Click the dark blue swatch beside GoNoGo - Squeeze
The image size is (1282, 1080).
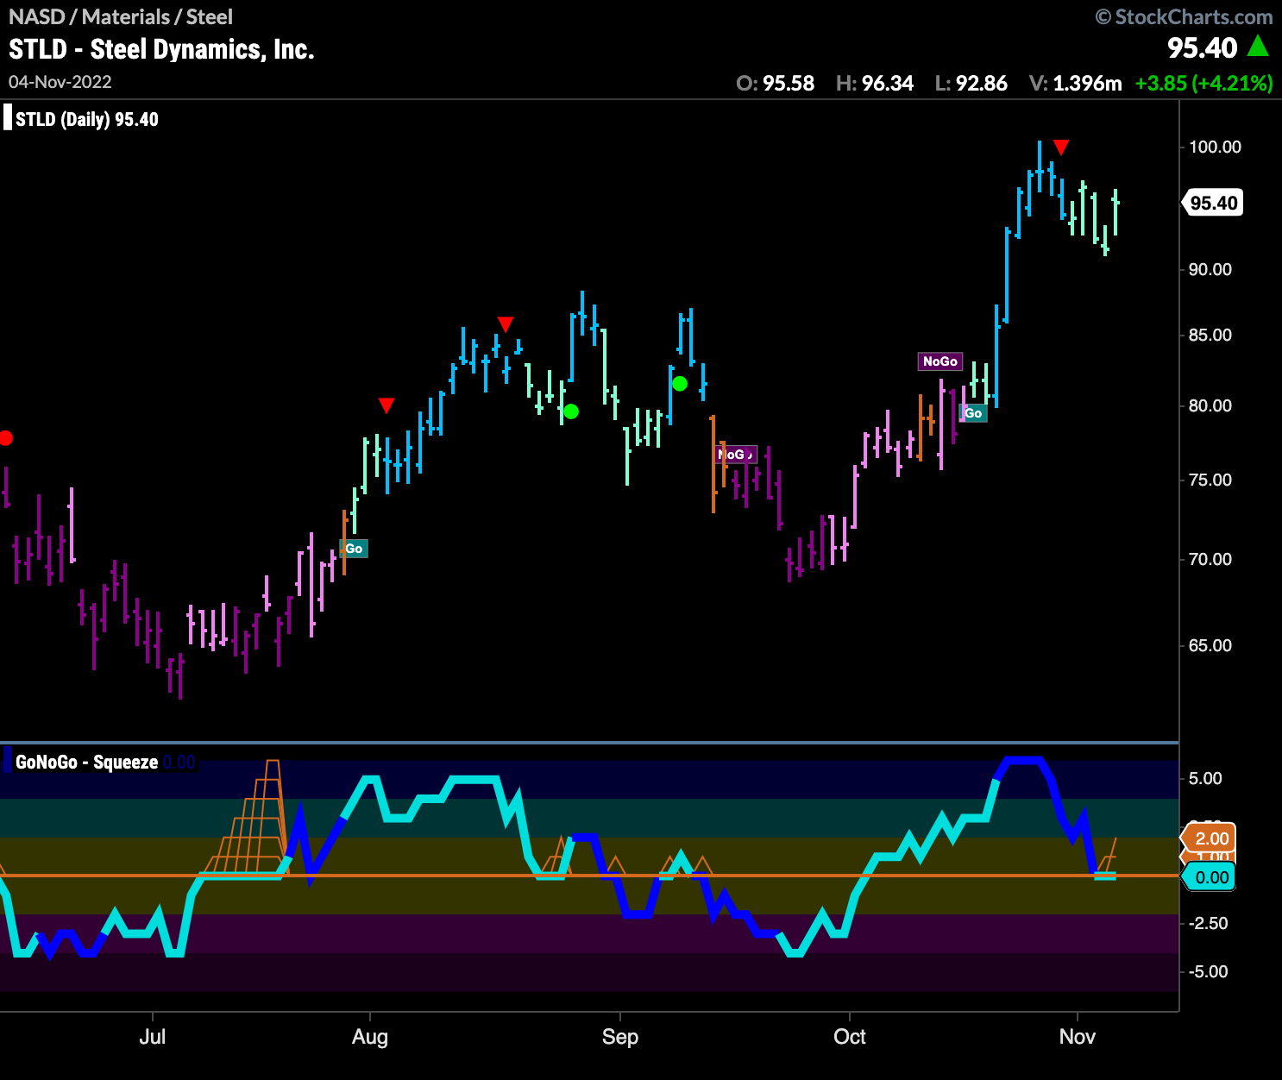click(x=8, y=762)
